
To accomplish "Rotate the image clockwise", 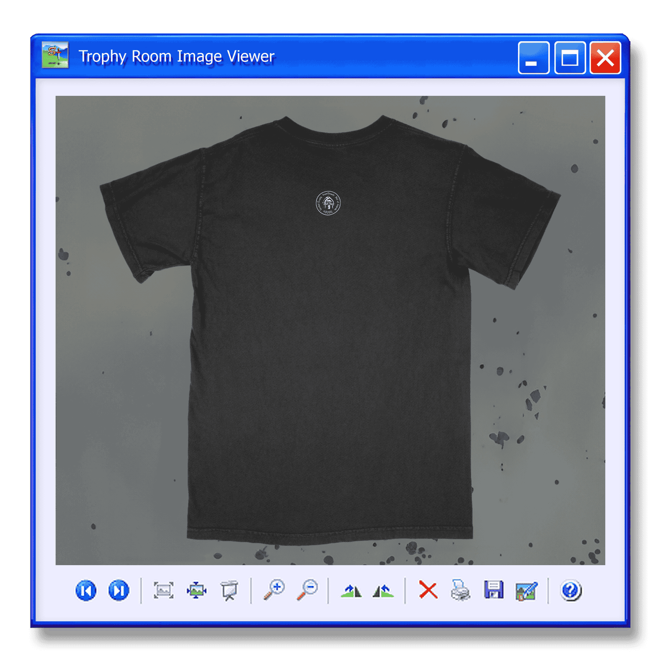I will click(351, 591).
